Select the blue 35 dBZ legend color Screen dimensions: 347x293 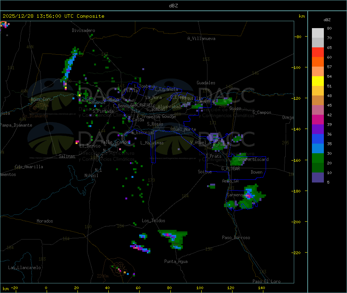tap(318, 139)
